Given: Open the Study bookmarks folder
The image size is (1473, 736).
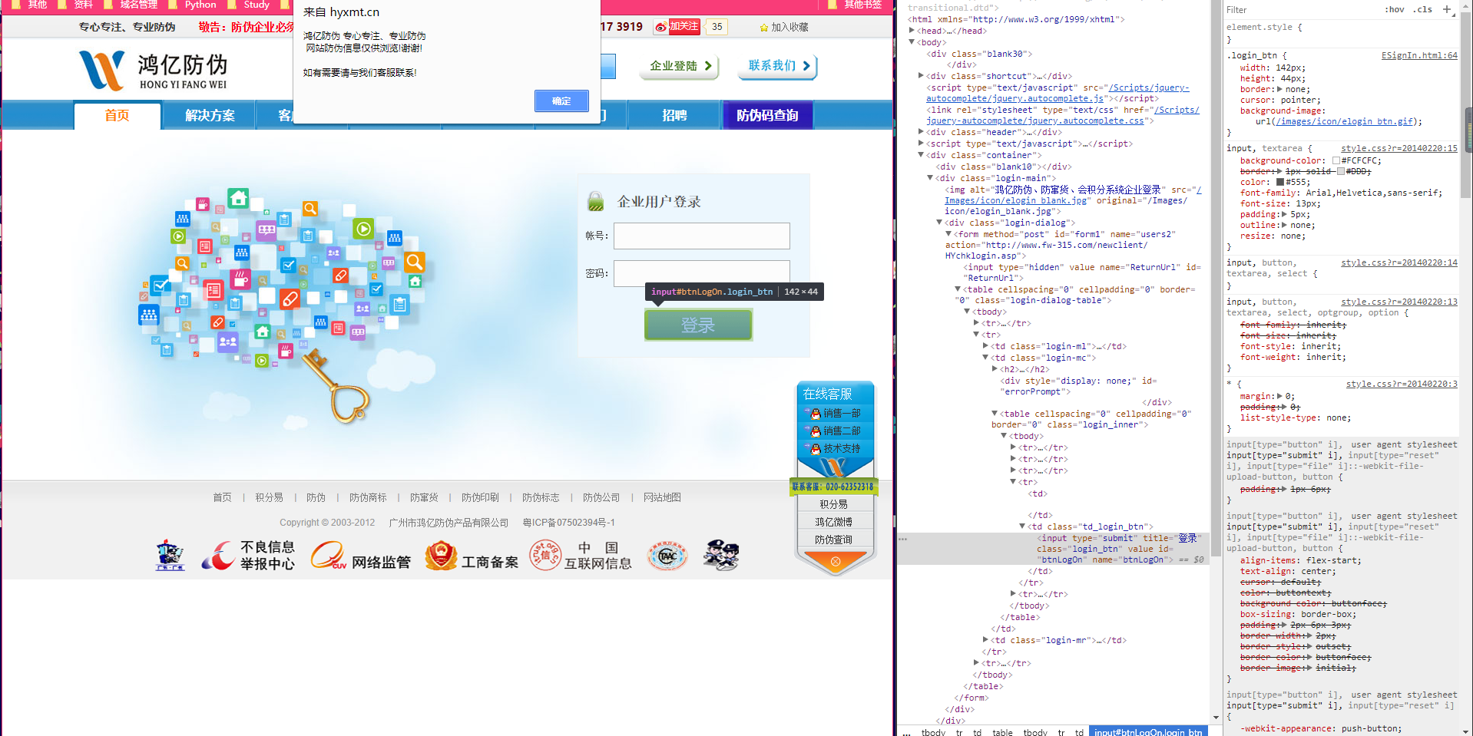Looking at the screenshot, I should click(x=250, y=5).
